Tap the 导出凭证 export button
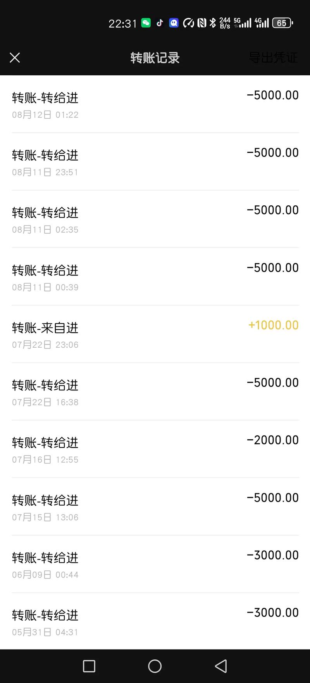Viewport: 310px width, 683px height. pyautogui.click(x=273, y=58)
